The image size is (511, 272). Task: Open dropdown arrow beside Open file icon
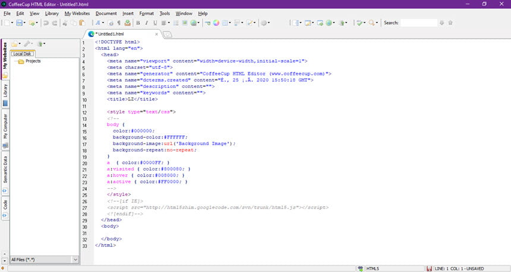point(37,23)
